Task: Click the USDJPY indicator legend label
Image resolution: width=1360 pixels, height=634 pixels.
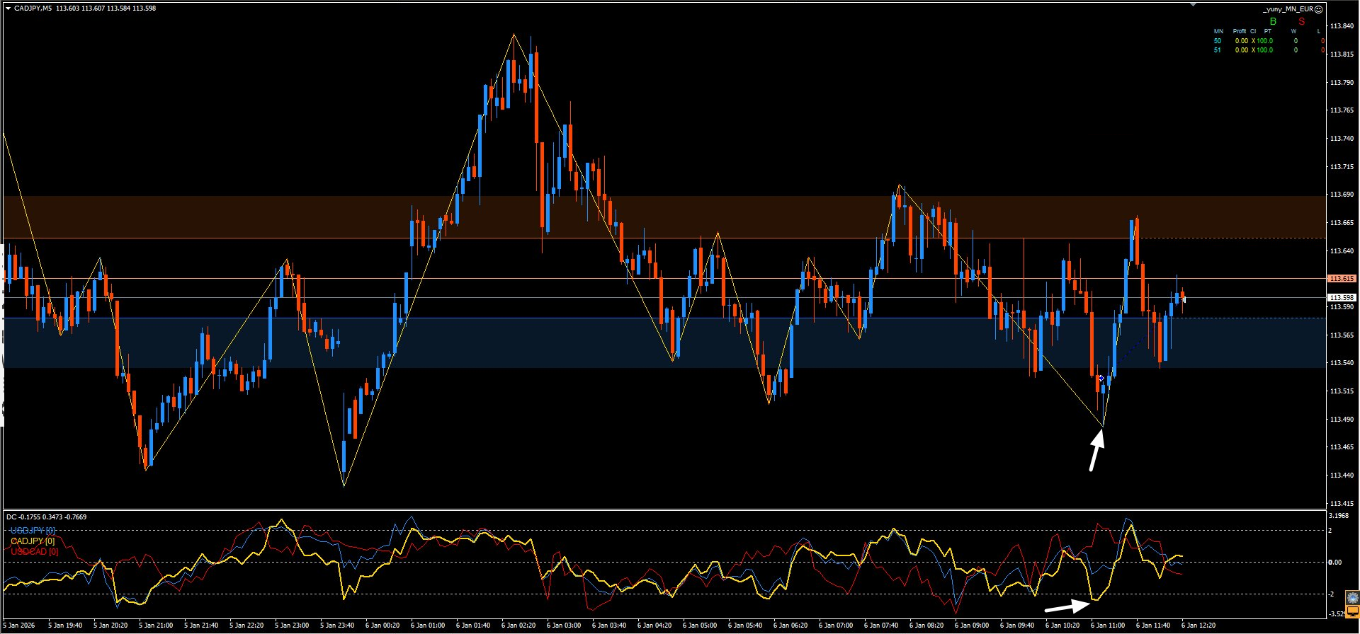Action: pos(33,530)
